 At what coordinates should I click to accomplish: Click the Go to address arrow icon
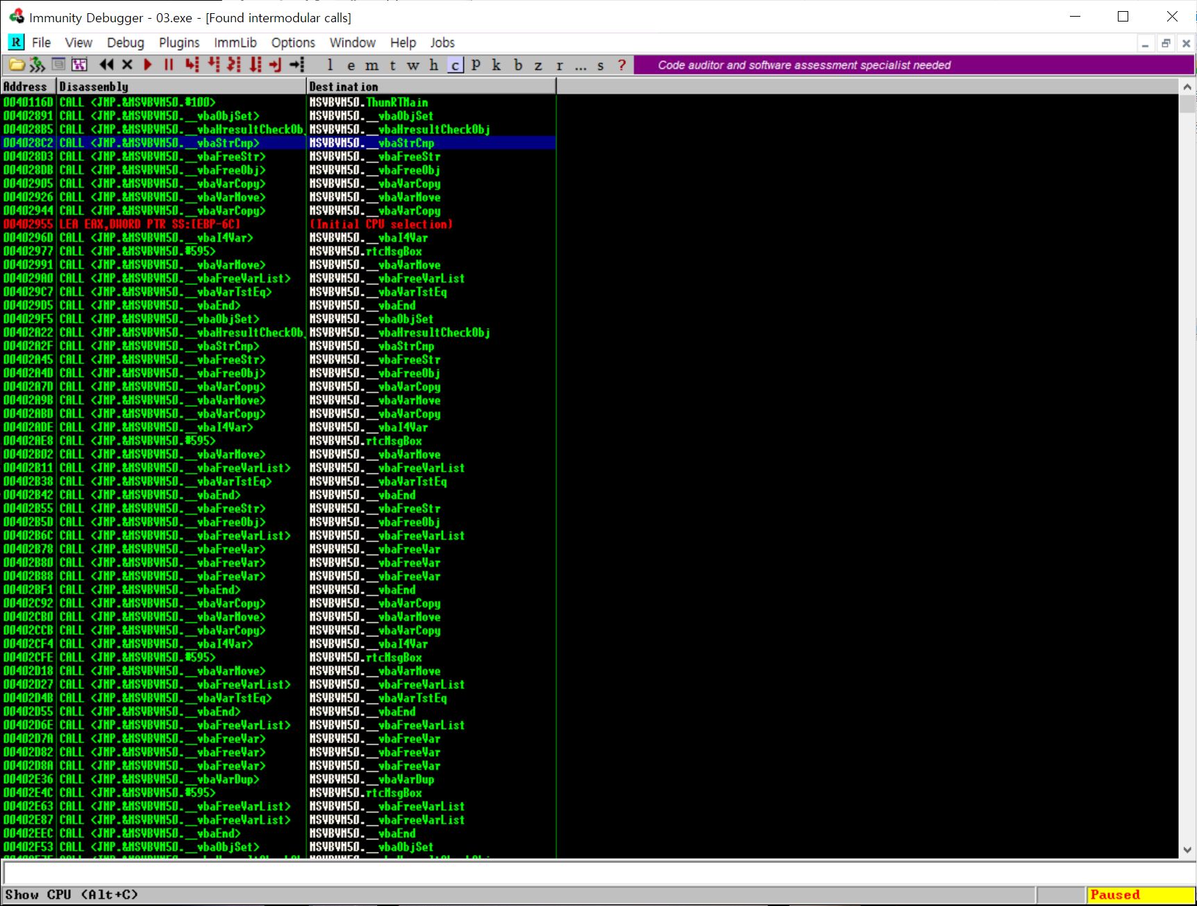pos(297,65)
